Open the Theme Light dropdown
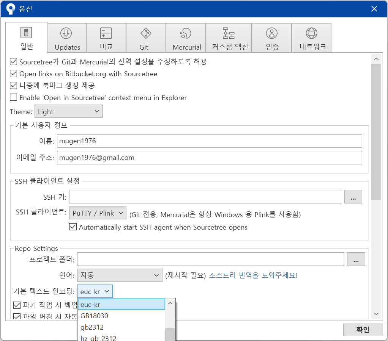388x341 pixels. [69, 111]
